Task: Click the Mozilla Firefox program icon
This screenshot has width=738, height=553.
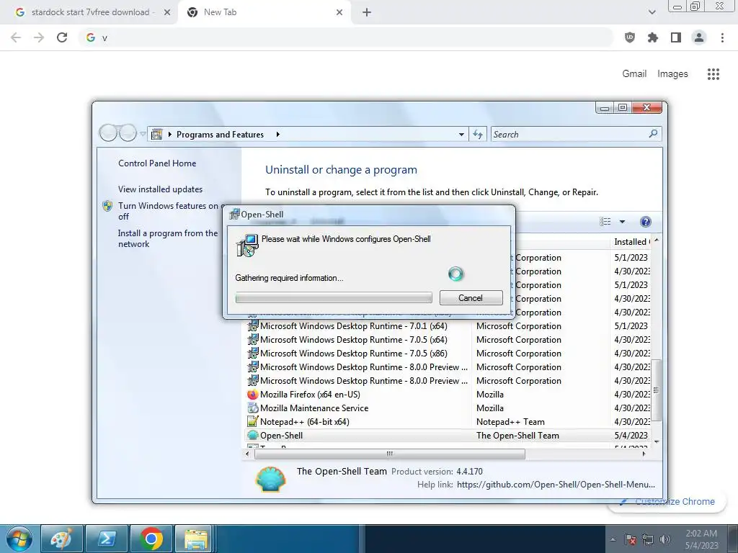Action: tap(253, 395)
